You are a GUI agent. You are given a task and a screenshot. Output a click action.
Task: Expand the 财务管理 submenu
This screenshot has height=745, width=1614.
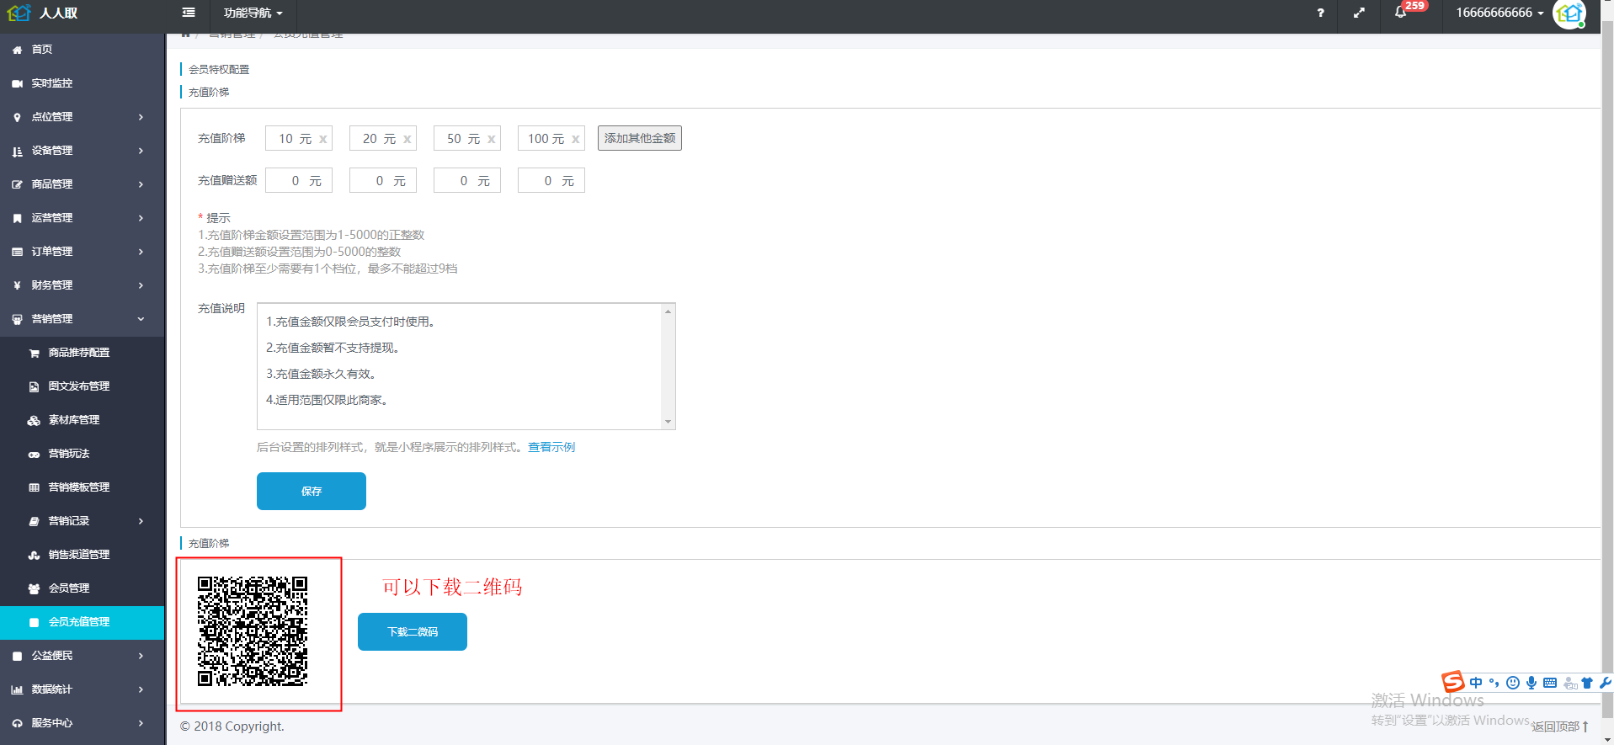pos(141,285)
